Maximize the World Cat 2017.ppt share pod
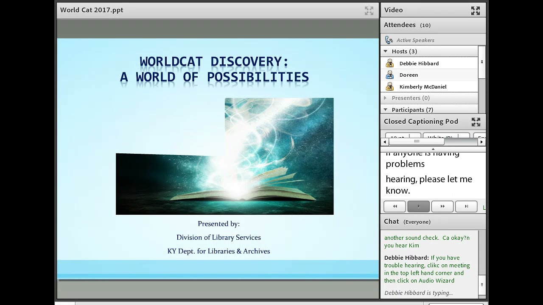Screen dimensions: 543x305 369,11
